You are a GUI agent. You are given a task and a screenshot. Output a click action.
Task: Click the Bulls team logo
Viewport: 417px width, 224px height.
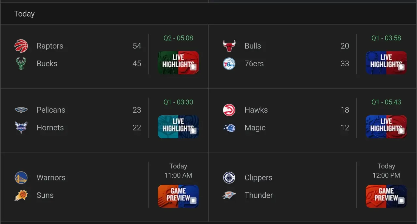coord(229,46)
